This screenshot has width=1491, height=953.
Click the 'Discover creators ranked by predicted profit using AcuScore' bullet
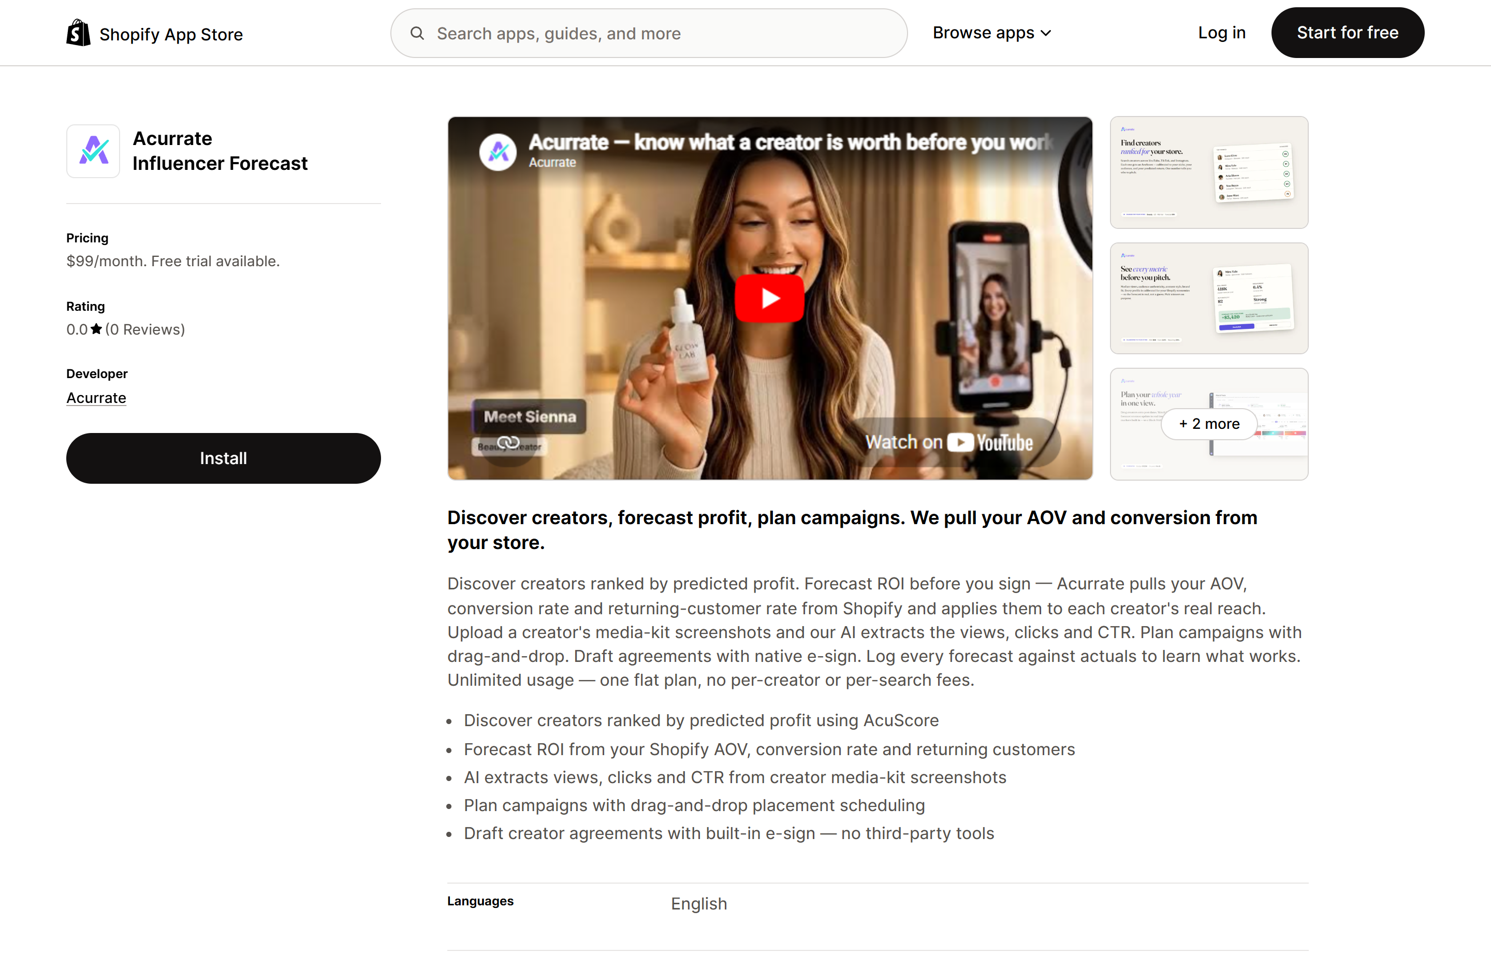click(x=701, y=720)
